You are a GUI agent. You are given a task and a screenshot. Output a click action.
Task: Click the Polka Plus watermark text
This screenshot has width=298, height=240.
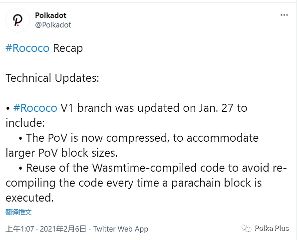click(272, 228)
